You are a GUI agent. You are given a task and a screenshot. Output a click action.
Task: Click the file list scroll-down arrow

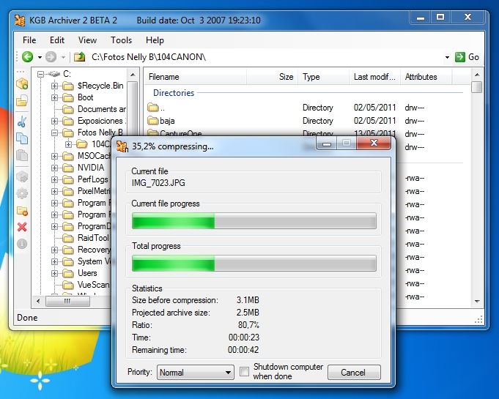[x=477, y=302]
